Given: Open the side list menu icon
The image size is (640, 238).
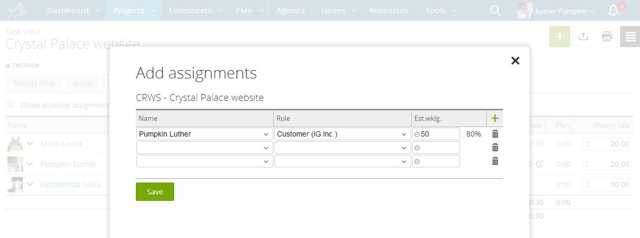Looking at the screenshot, I should 630,37.
